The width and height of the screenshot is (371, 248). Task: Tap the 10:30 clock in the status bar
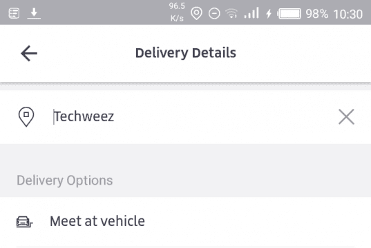[348, 14]
